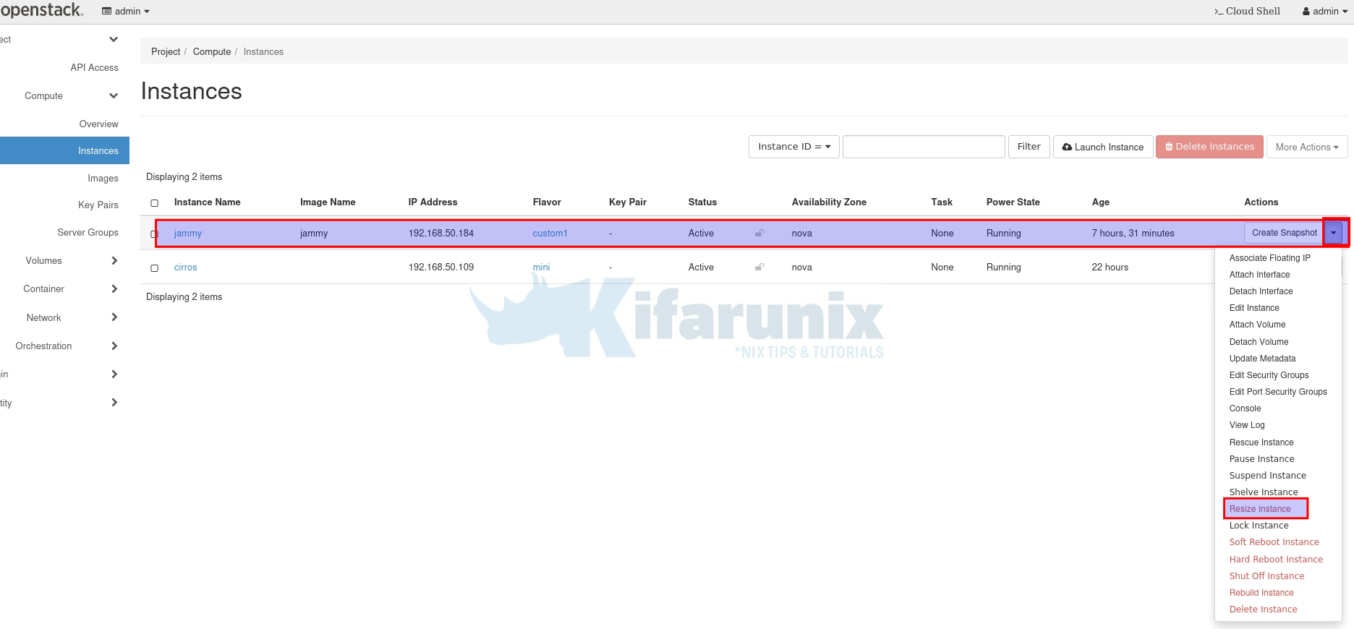This screenshot has height=629, width=1354.
Task: Choose Update Metadata from the menu
Action: coord(1262,359)
